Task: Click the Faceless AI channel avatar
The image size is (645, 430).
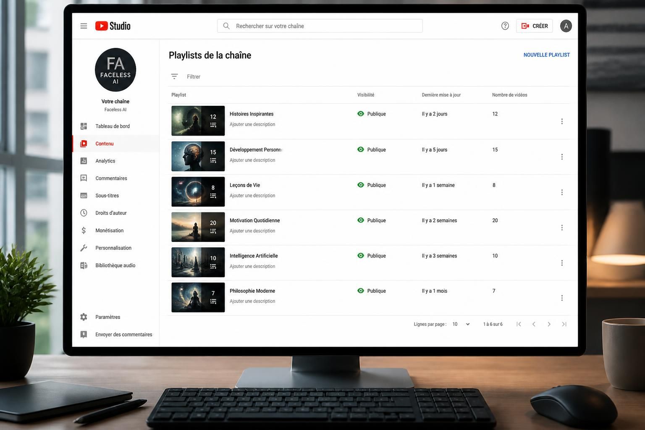Action: (x=115, y=70)
